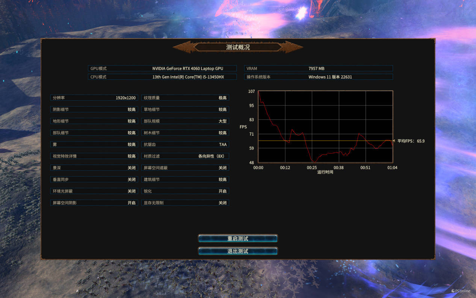The width and height of the screenshot is (476, 298).
Task: Click the VRAM 7957 MB row
Action: click(x=319, y=68)
